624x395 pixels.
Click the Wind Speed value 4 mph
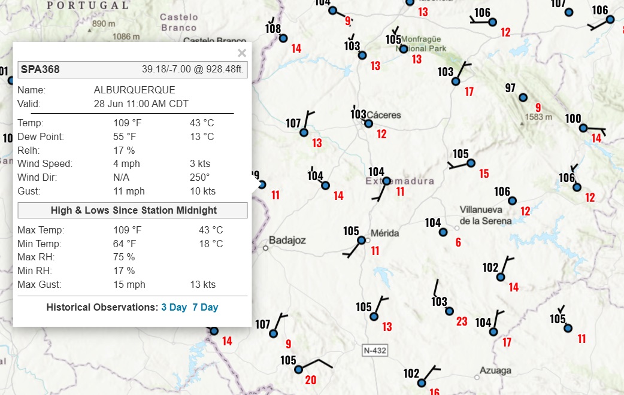pos(126,164)
